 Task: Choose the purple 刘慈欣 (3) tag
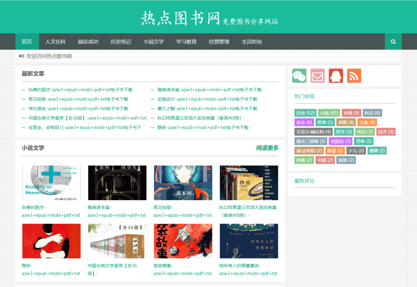341,141
